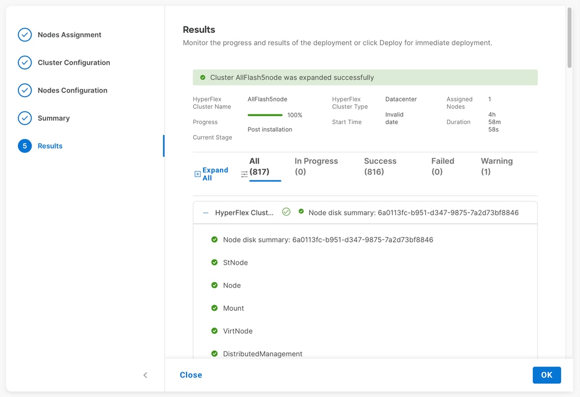Switch to the Warning (1) tab
Image resolution: width=580 pixels, height=397 pixels.
point(497,167)
